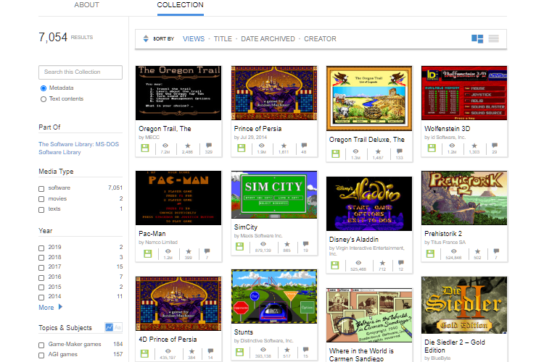The width and height of the screenshot is (544, 362).
Task: Open Pac-Man title link
Action: [152, 233]
